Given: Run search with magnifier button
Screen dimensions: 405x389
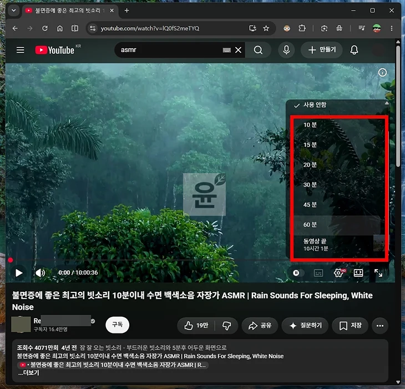Looking at the screenshot, I should coord(258,50).
